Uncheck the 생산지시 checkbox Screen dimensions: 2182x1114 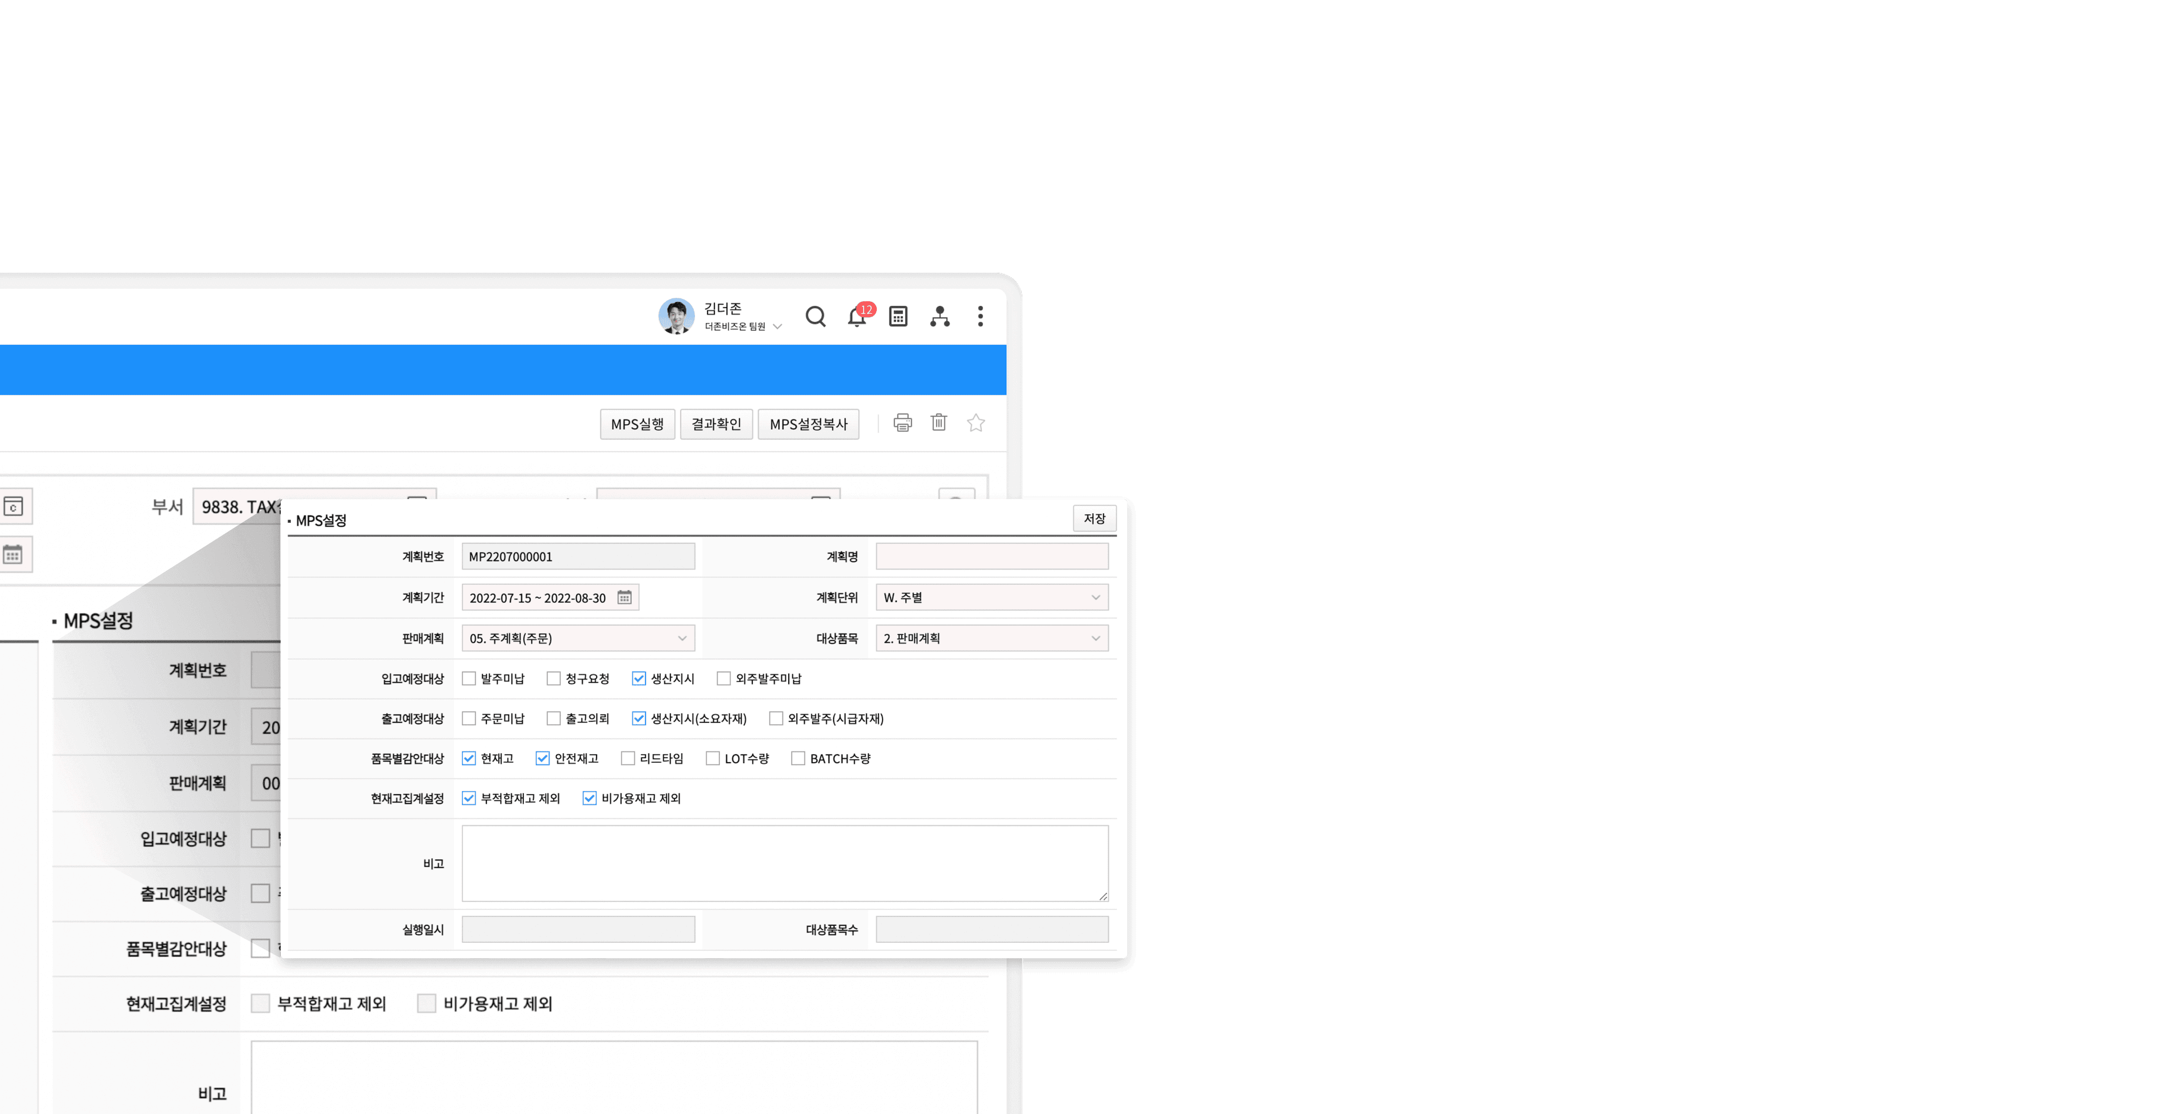point(639,679)
